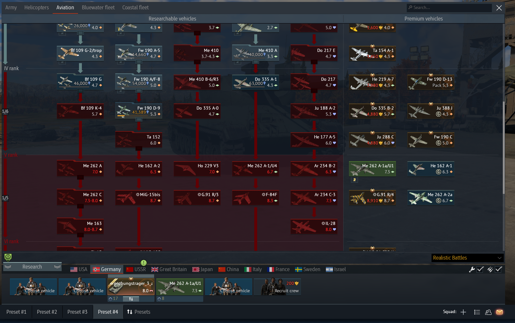
Task: Click the green shield alert icon
Action: pyautogui.click(x=8, y=257)
